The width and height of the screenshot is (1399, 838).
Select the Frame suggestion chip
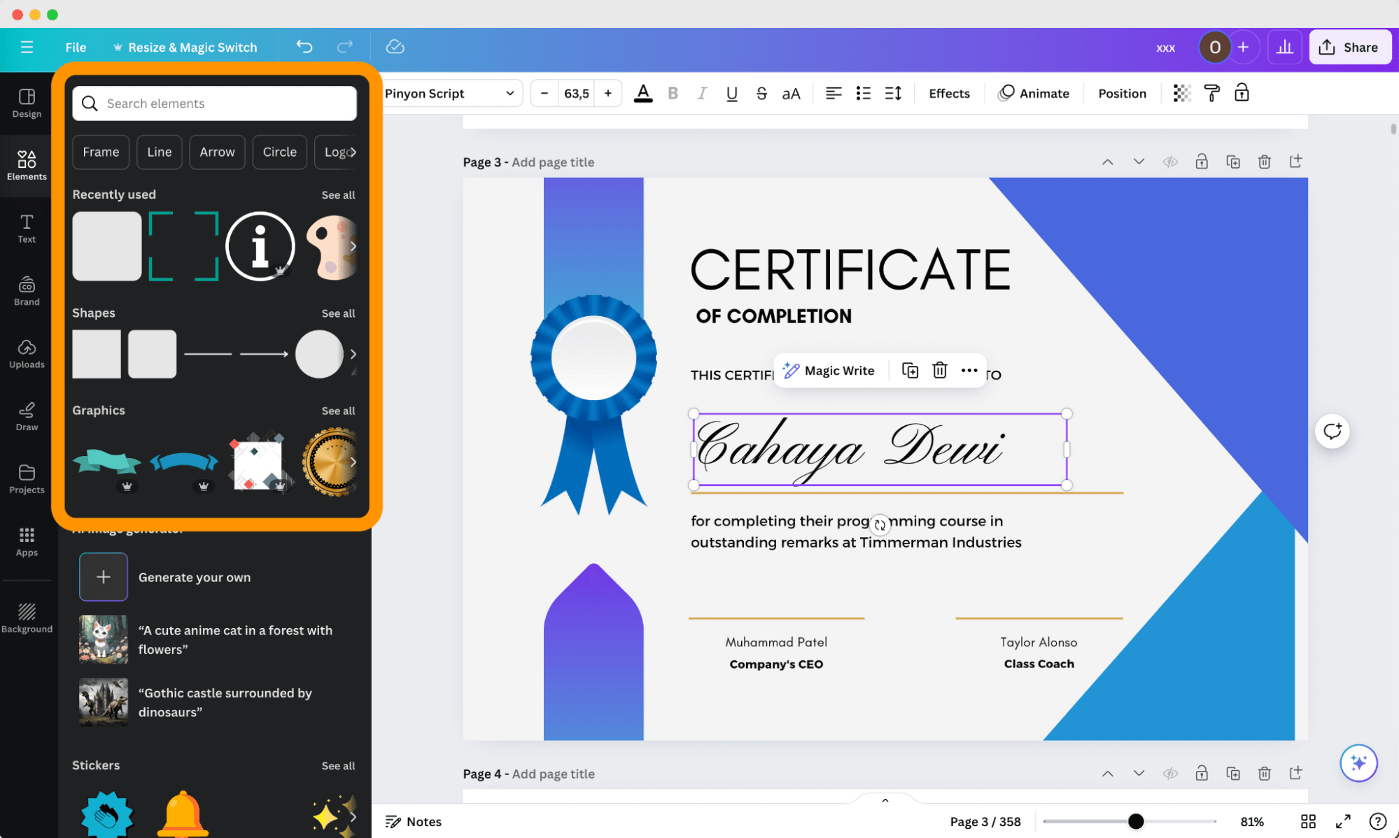click(x=101, y=152)
